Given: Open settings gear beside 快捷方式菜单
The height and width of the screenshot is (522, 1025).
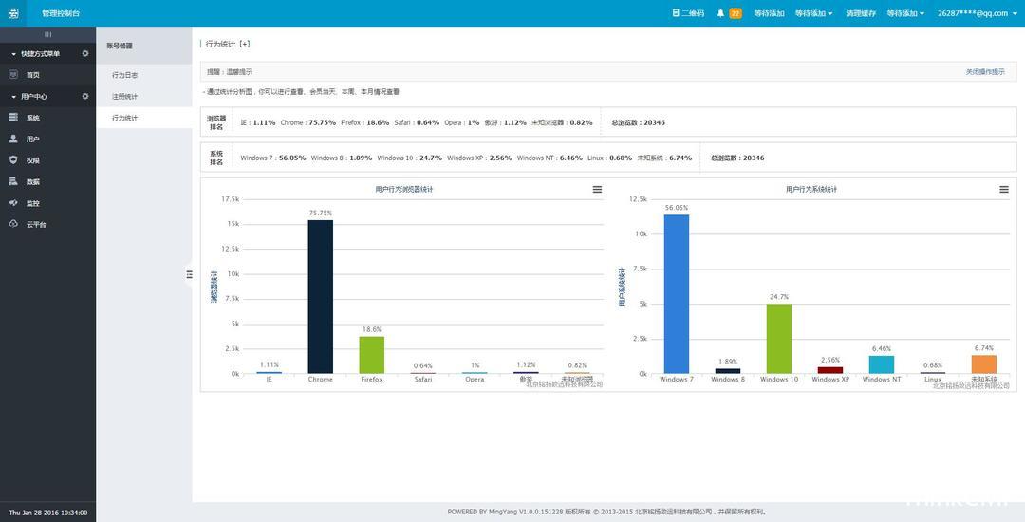Looking at the screenshot, I should (x=85, y=53).
